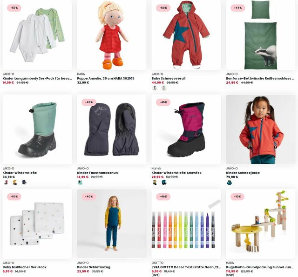Click the -45% badge on Snowfox boot

point(163,102)
